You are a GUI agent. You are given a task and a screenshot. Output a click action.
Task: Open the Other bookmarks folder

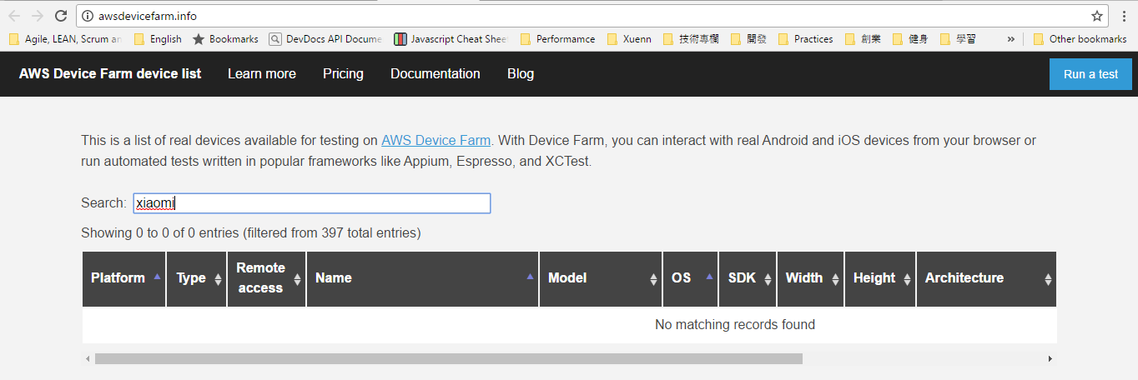click(1080, 39)
